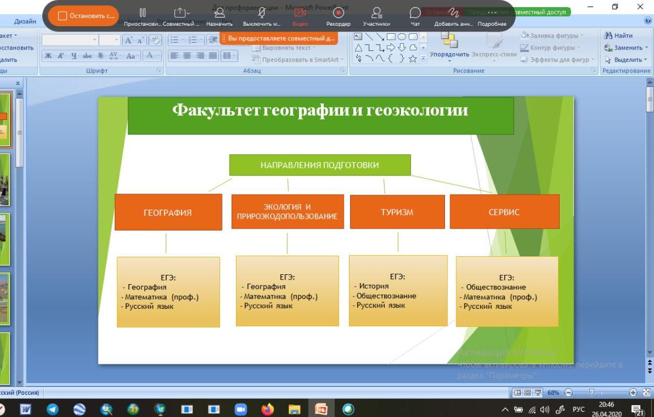
Task: Open character spacing (AV) dropdown
Action: click(x=114, y=56)
